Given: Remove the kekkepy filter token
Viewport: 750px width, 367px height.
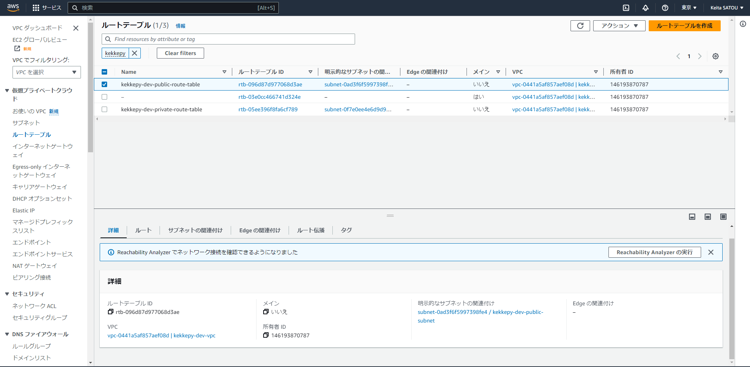Looking at the screenshot, I should click(x=135, y=53).
